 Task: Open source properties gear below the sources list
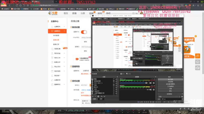[98, 97]
